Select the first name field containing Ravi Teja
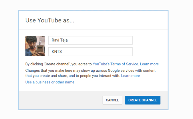The image size is (193, 119). (x=90, y=40)
